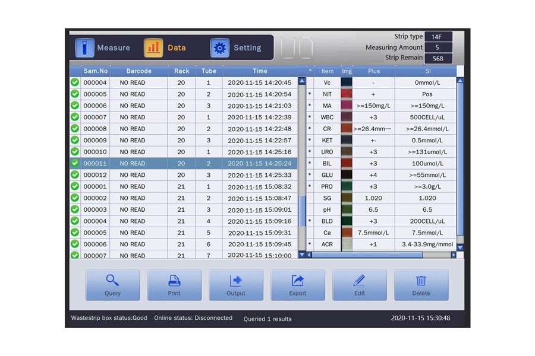Screen dimensions: 535x356
Task: Switch to the Data tab
Action: 165,48
